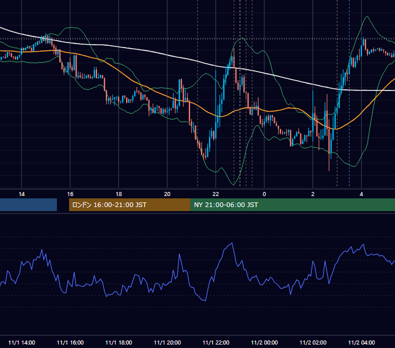Image resolution: width=395 pixels, height=348 pixels.
Task: Click hour label 0 on price chart axis
Action: (x=264, y=194)
